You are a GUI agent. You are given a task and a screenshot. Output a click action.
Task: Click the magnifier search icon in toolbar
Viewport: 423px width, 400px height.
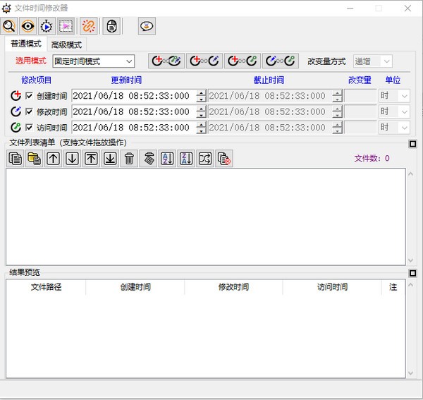tap(9, 26)
